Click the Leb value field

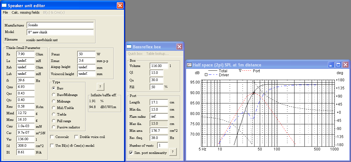26,74
